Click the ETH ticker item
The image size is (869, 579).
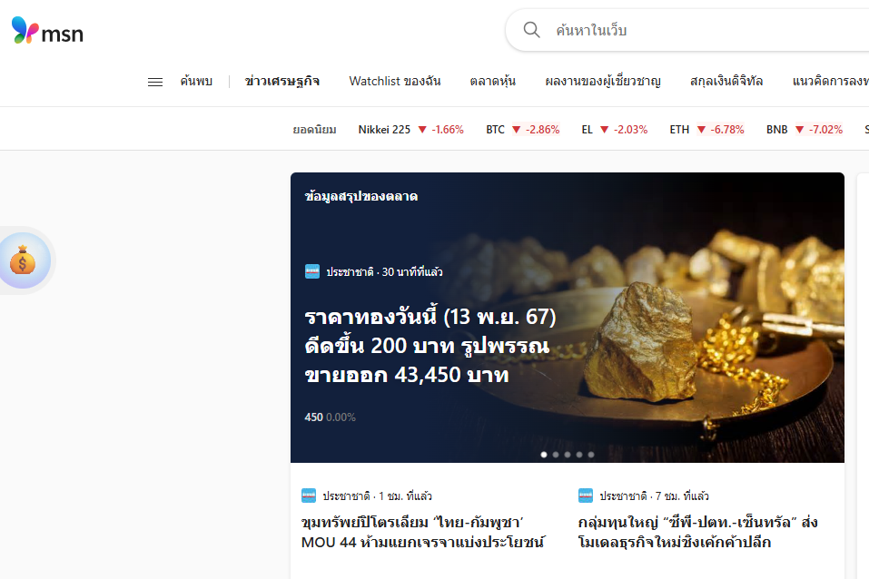[x=706, y=130]
